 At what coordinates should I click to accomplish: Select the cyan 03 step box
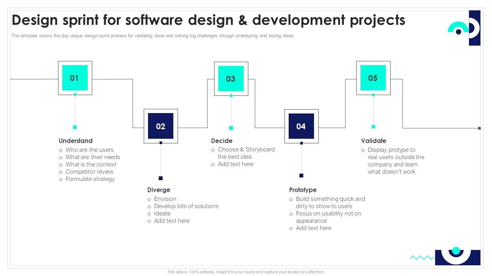231,79
